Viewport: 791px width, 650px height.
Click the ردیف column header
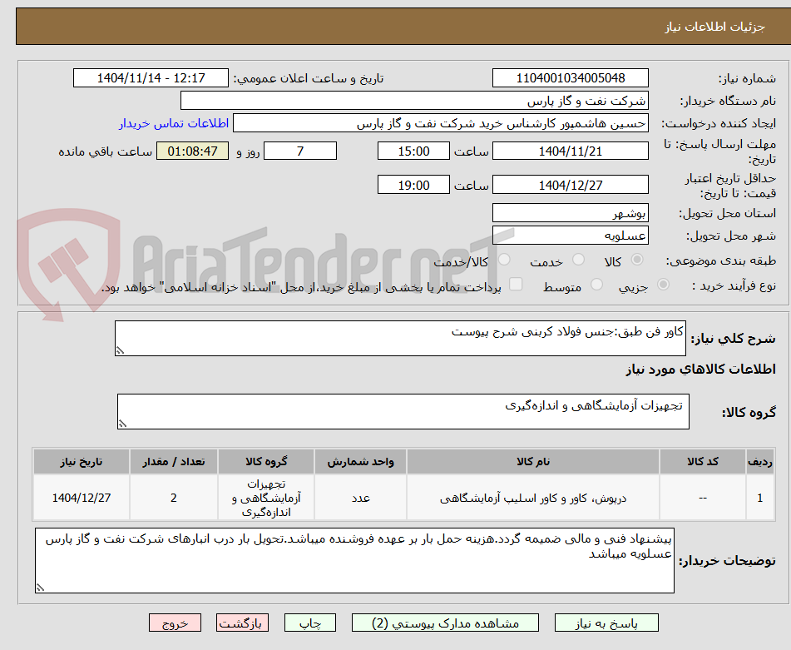pos(760,462)
